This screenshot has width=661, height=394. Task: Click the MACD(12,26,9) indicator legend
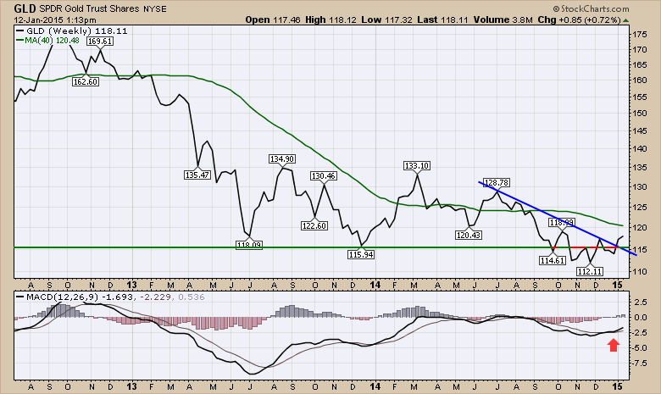[59, 297]
